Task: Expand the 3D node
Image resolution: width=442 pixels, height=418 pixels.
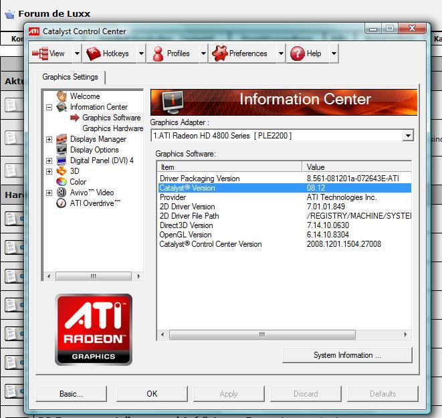Action: [49, 171]
